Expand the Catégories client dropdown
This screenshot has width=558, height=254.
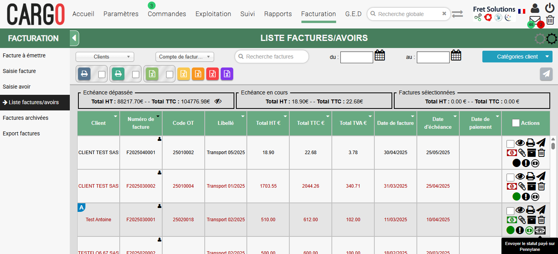[517, 57]
